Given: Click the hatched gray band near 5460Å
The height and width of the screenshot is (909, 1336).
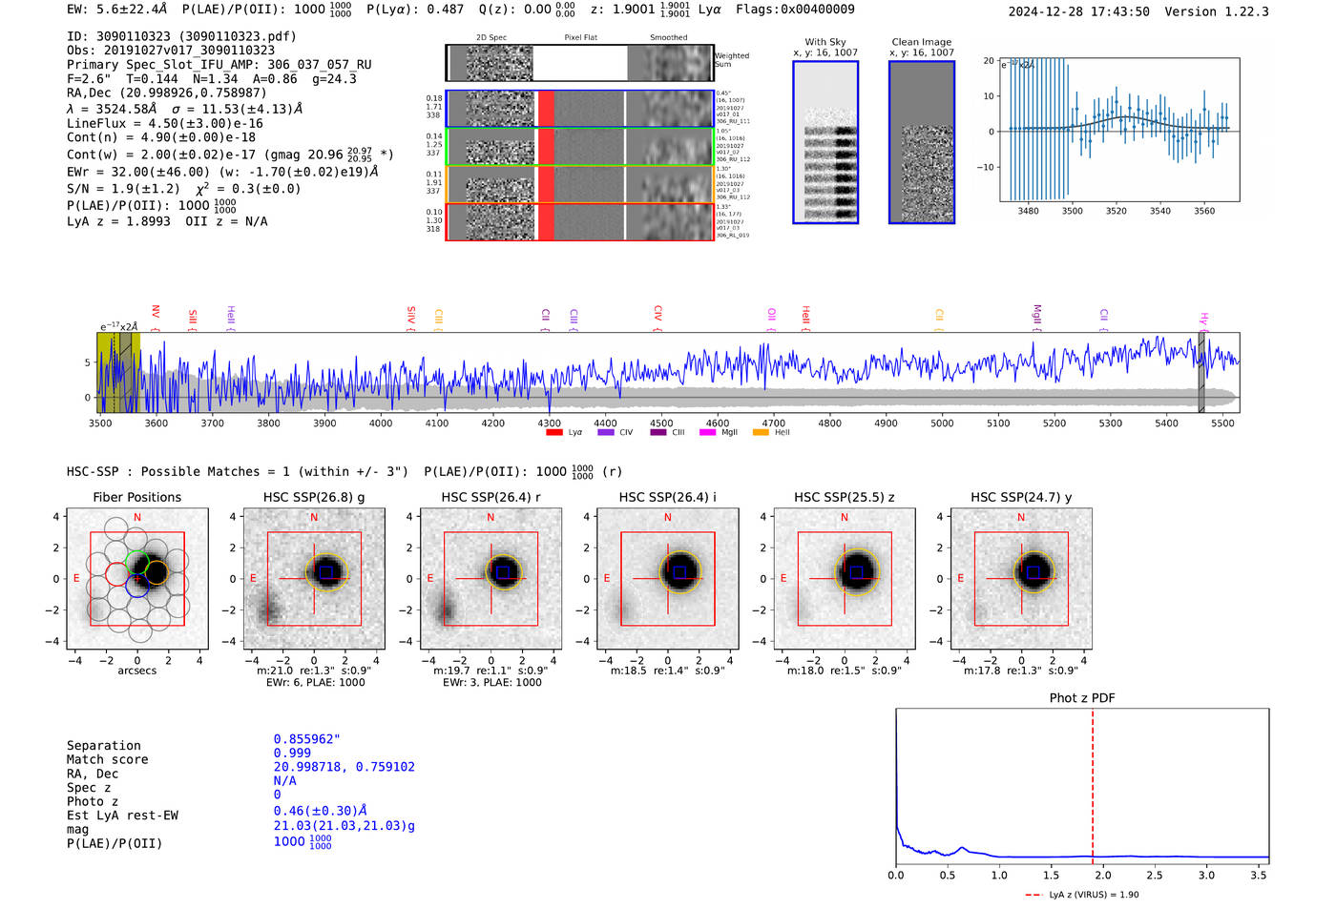Looking at the screenshot, I should [1201, 372].
